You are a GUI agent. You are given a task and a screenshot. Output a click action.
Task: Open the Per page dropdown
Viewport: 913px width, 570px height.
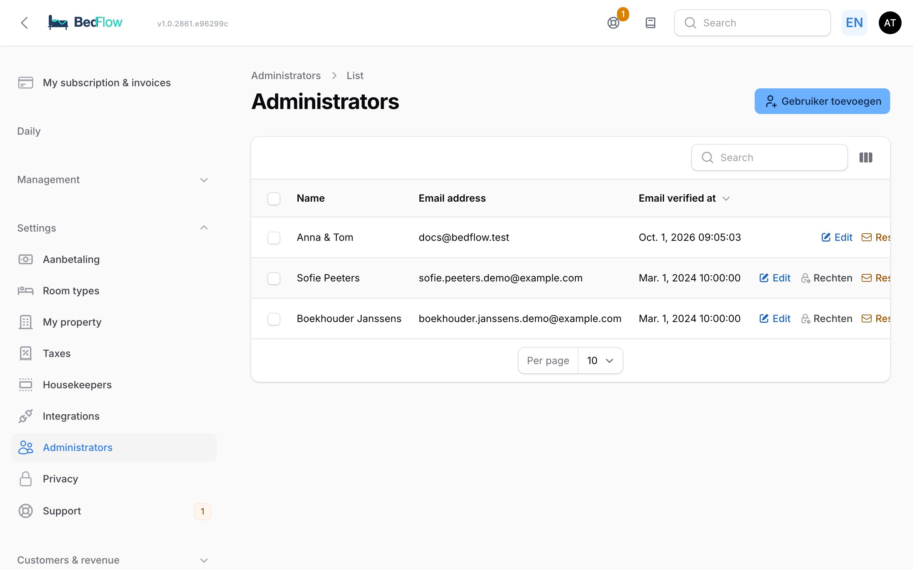(x=600, y=361)
